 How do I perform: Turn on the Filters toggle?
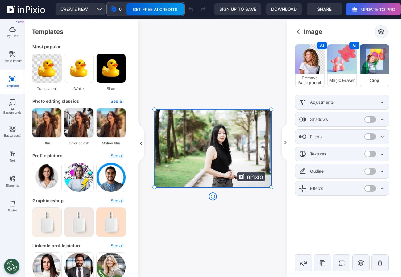(370, 137)
